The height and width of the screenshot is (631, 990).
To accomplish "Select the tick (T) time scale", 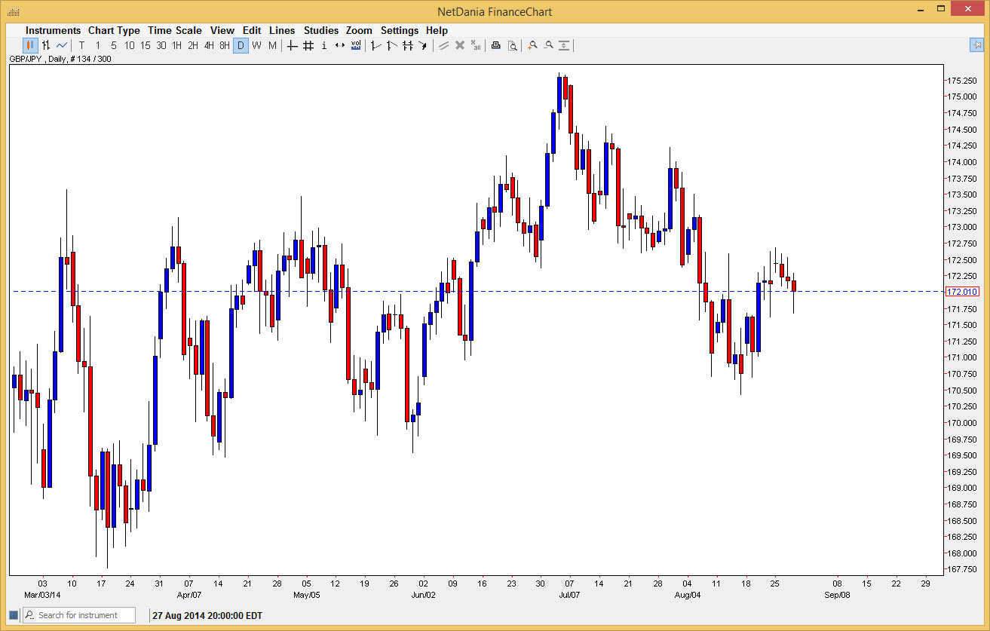I will pyautogui.click(x=81, y=46).
